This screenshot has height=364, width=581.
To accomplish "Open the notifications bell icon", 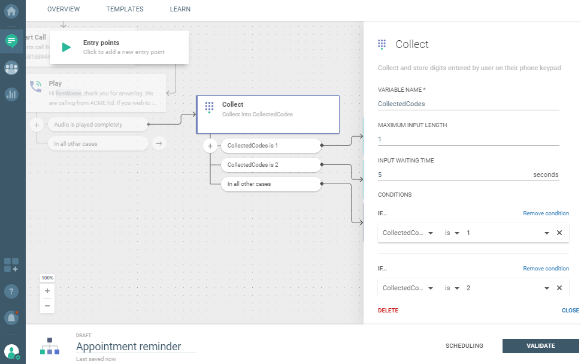I will (11, 317).
